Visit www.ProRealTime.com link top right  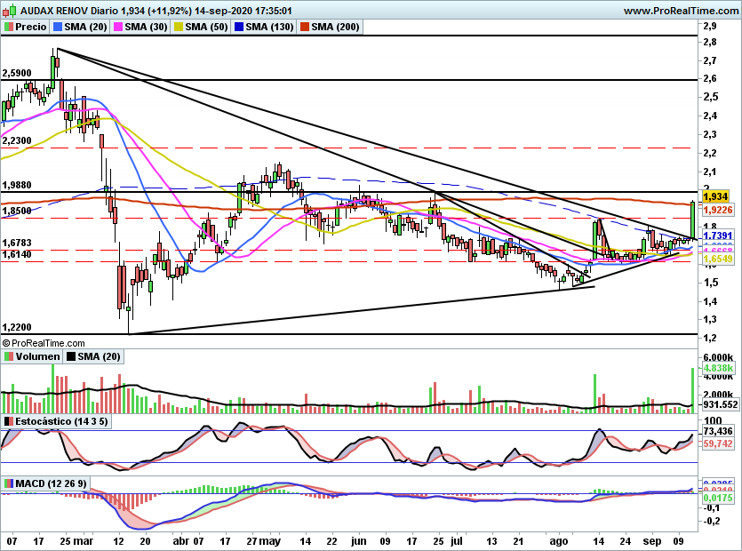[x=681, y=9]
